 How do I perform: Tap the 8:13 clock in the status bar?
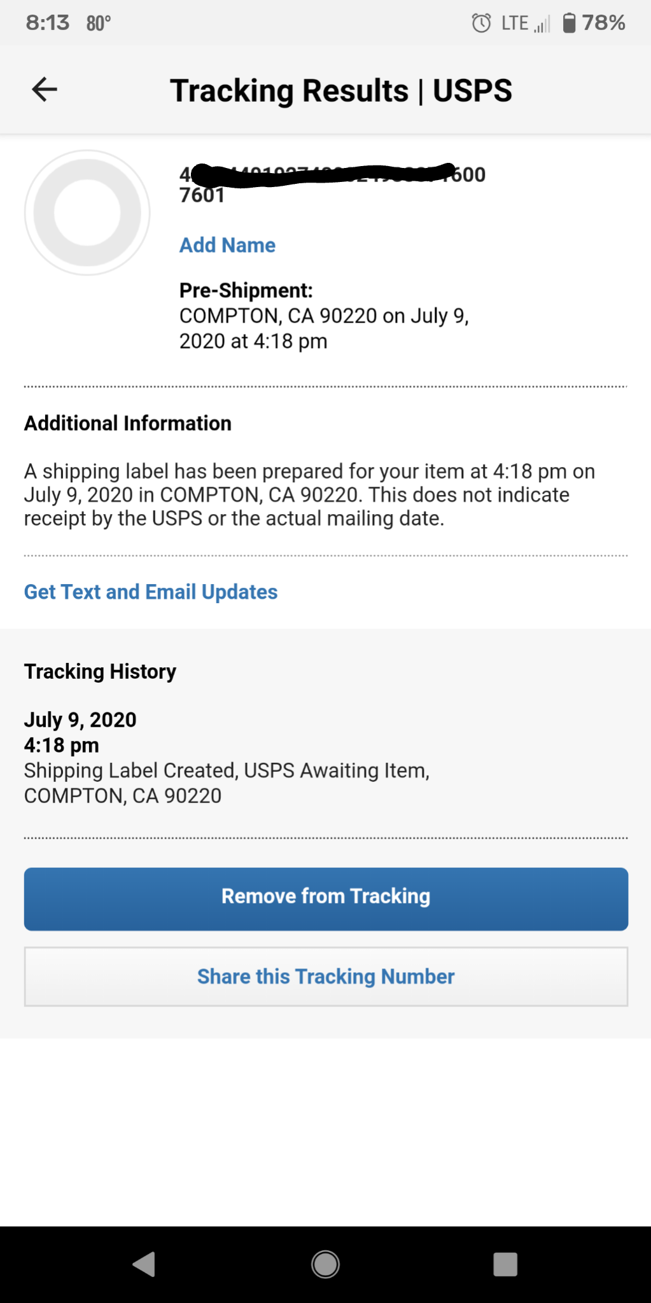point(47,23)
